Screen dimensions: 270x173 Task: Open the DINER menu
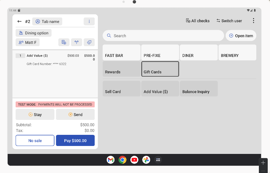pos(199,52)
